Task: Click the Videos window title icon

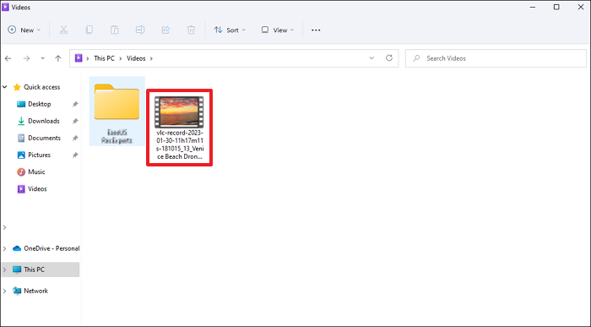Action: click(5, 7)
